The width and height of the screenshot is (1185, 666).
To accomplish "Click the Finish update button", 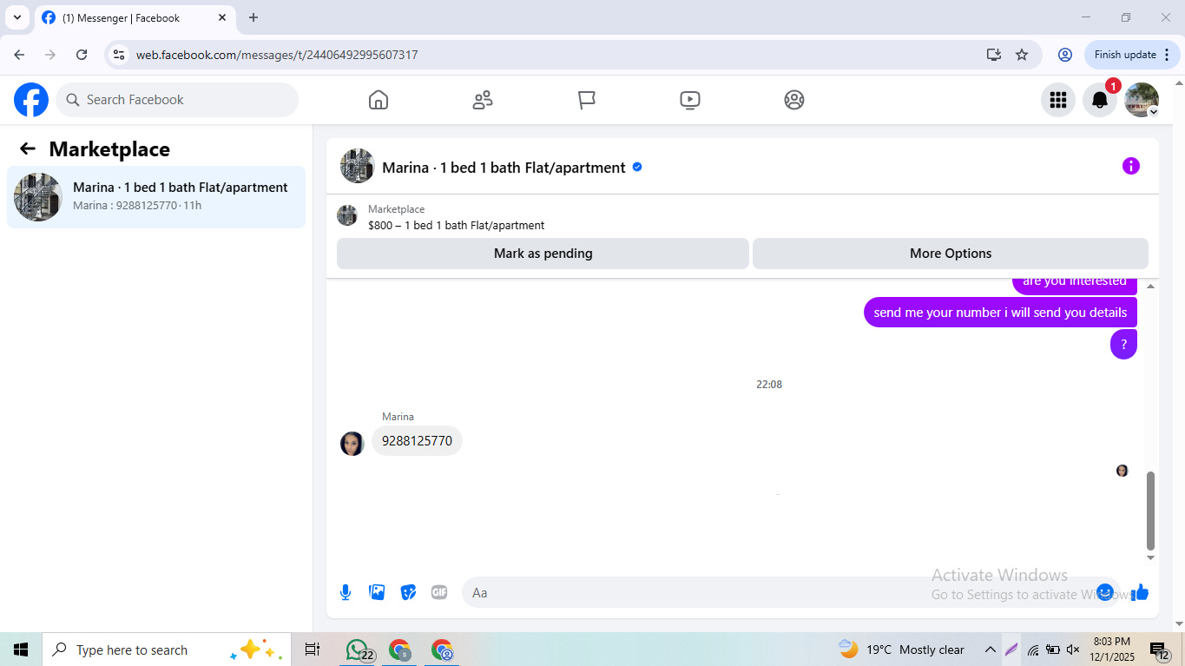I will (1133, 55).
